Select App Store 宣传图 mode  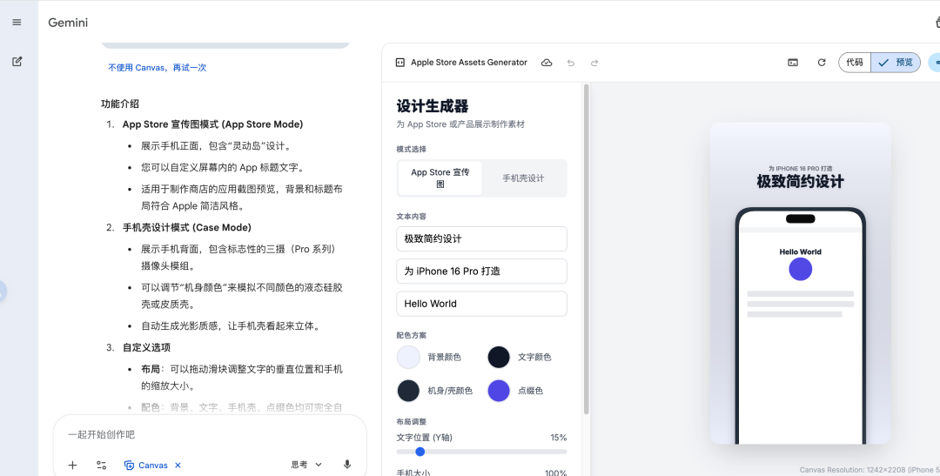pos(440,178)
